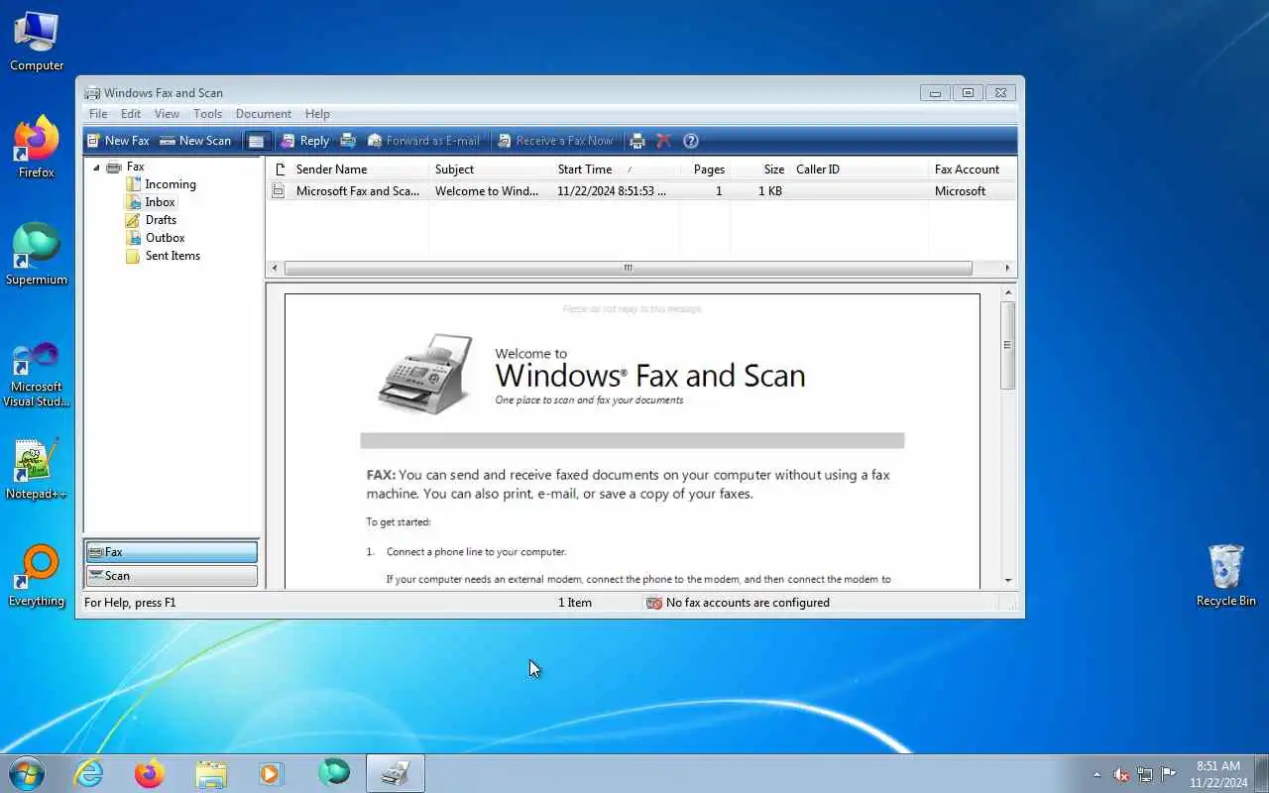Open the File menu
Image resolution: width=1269 pixels, height=793 pixels.
[98, 114]
